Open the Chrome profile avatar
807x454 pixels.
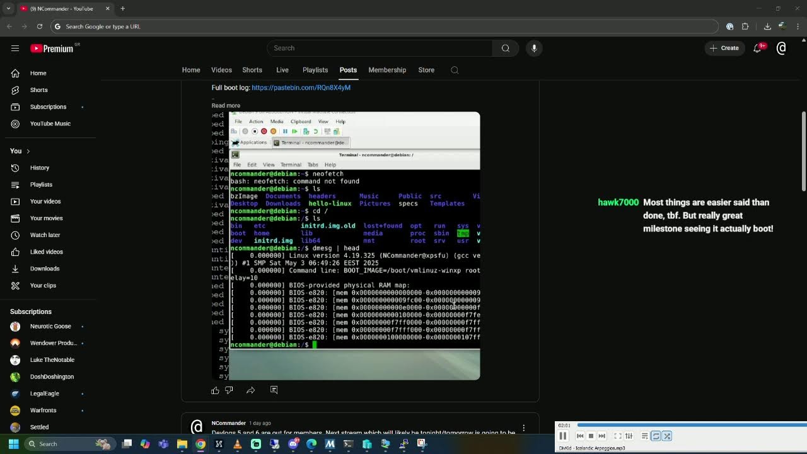click(782, 26)
